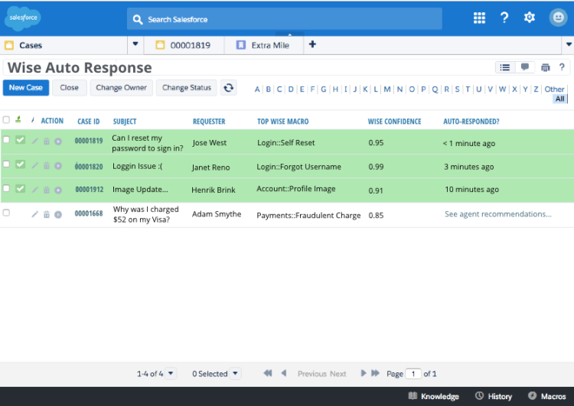
Task: Select the checkbox for case 00001820
Action: [x=6, y=164]
